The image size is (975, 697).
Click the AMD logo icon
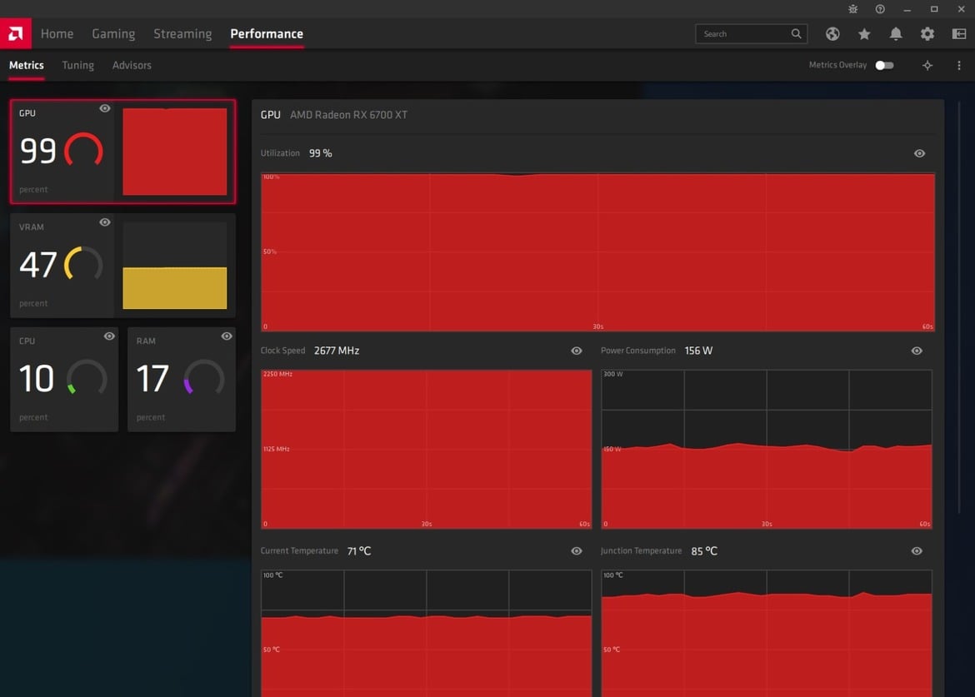pos(16,33)
